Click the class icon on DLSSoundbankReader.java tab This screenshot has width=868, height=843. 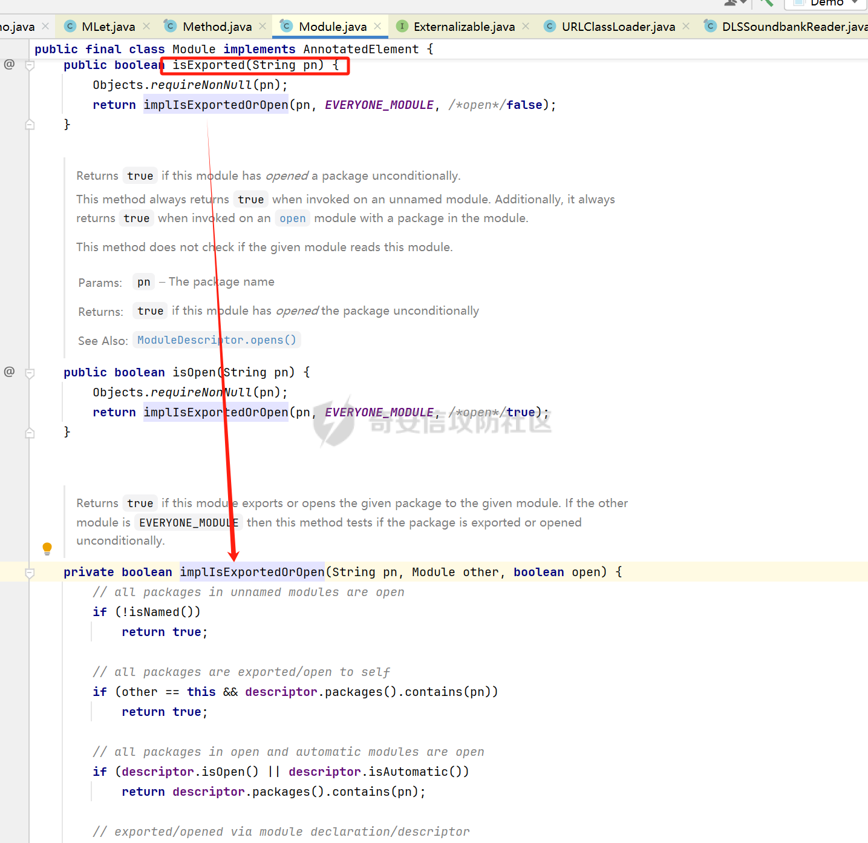pos(710,26)
